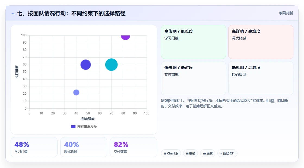Click the 进度 chip icon
The width and height of the screenshot is (304, 168).
click(204, 153)
